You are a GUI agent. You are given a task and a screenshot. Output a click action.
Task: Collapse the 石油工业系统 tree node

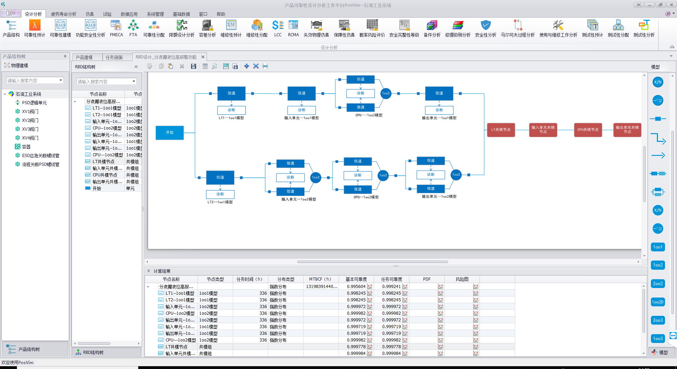pyautogui.click(x=5, y=94)
